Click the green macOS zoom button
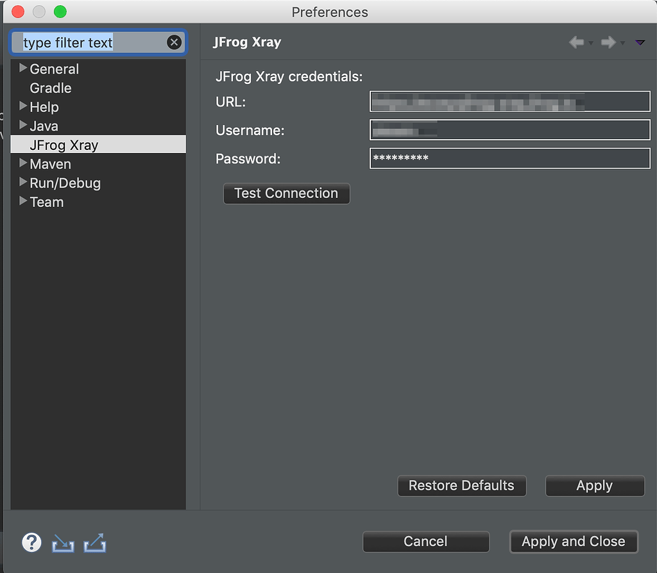This screenshot has width=657, height=573. [x=60, y=12]
